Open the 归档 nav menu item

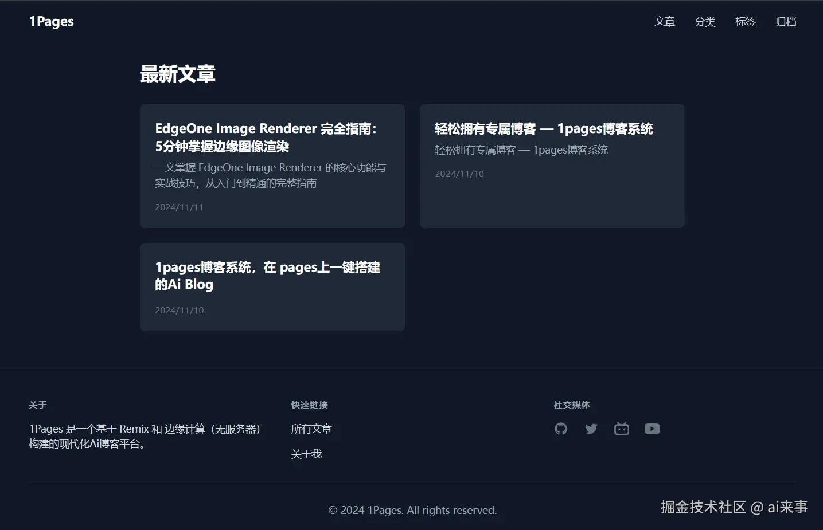(786, 22)
